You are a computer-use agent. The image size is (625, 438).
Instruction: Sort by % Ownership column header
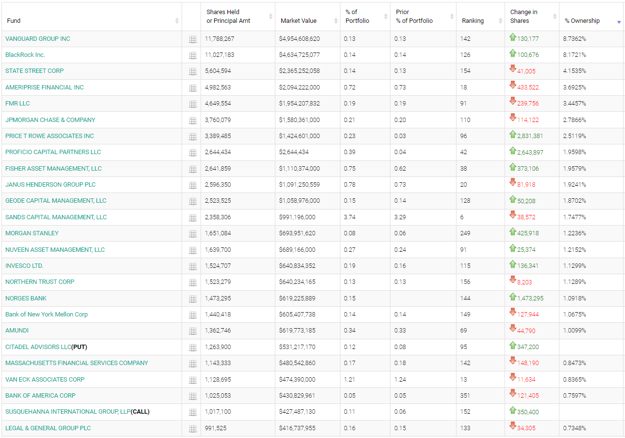click(x=591, y=17)
